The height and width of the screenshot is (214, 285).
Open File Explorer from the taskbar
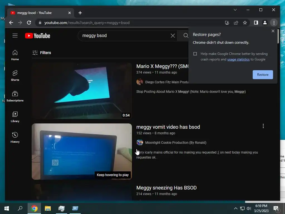(48, 208)
